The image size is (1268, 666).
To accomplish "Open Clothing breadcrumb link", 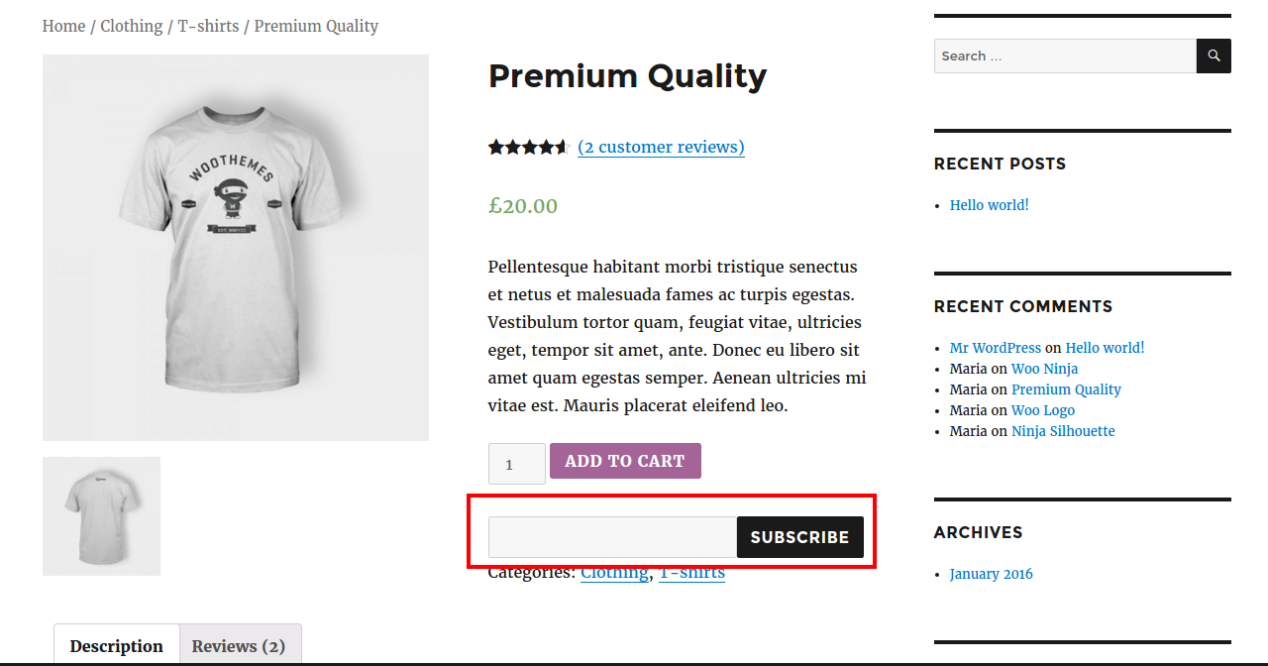I will point(131,26).
